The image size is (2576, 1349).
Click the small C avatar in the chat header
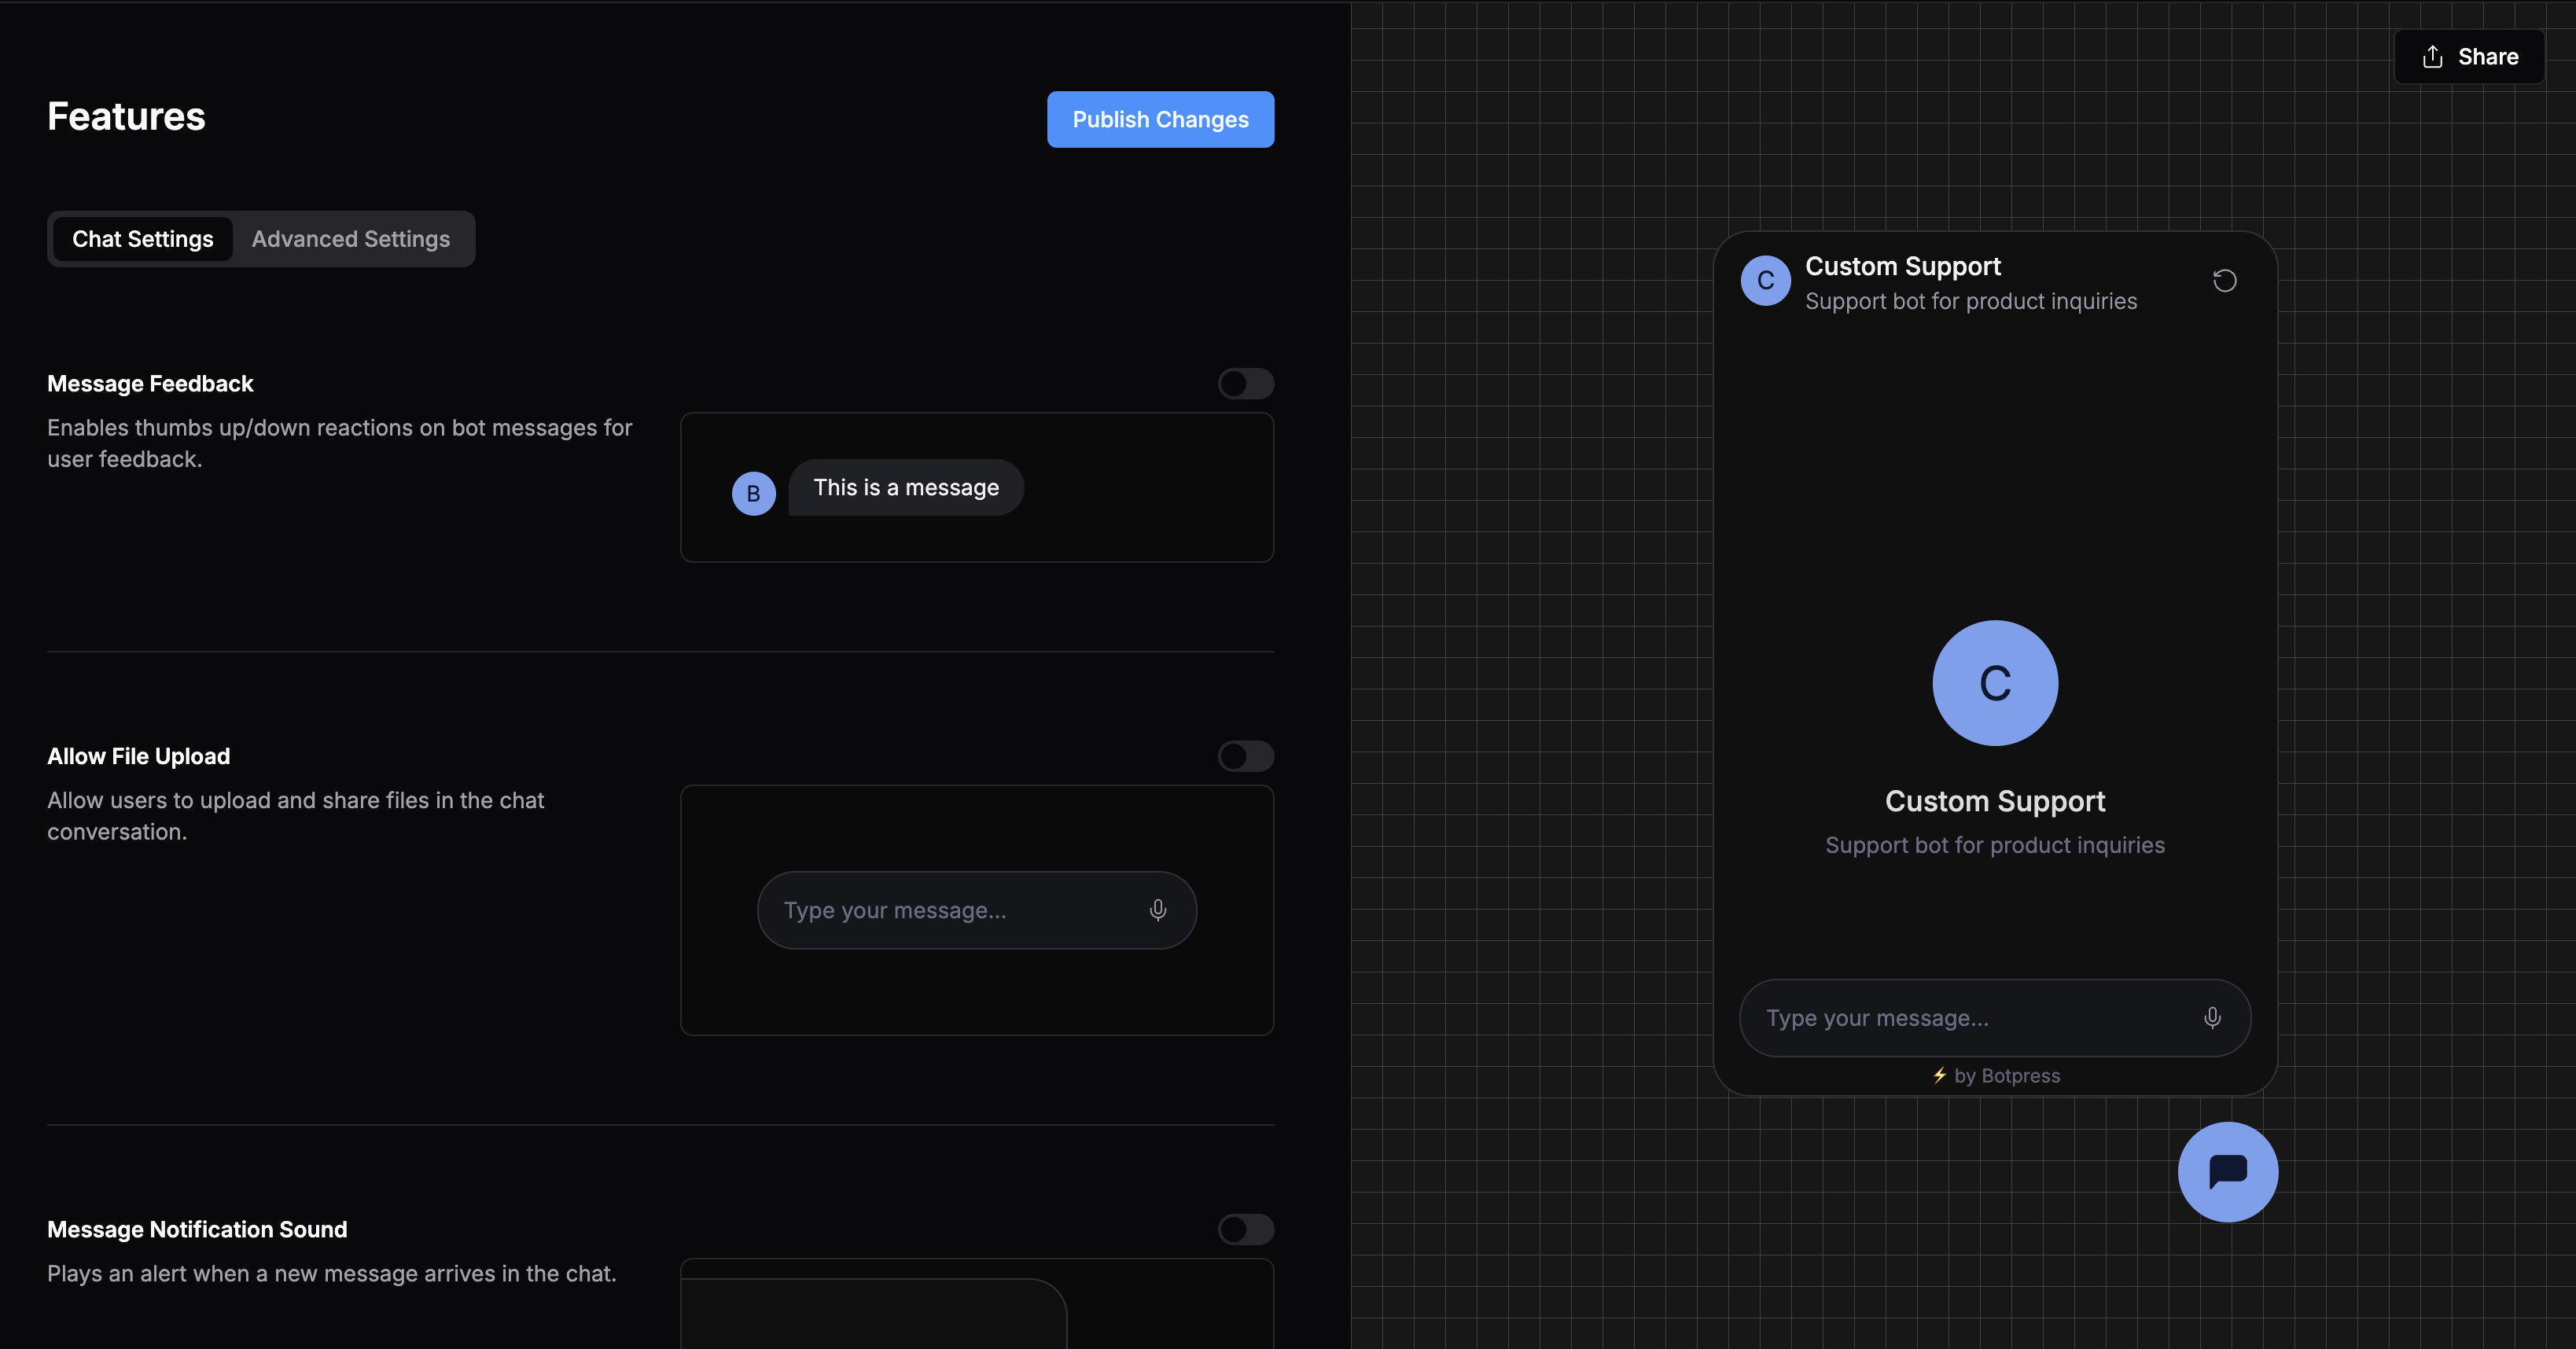coord(1765,281)
